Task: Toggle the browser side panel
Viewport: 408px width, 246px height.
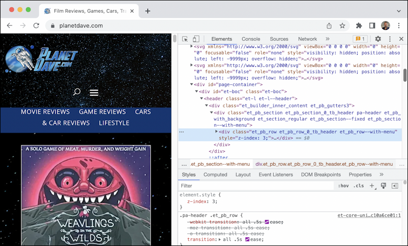Action: 372,25
